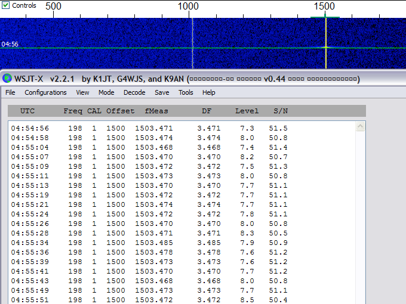Select the row with UTC 04:55:39
Viewport: 406px width, 304px height.
point(149,262)
